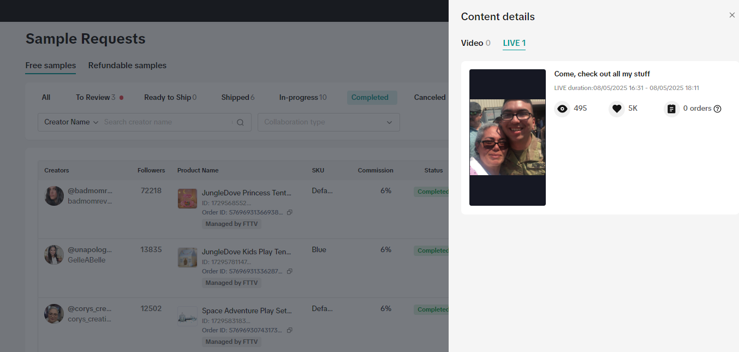Copy the JungleDove Princess Tent order ID
Viewport: 739px width, 352px height.
pyautogui.click(x=290, y=212)
